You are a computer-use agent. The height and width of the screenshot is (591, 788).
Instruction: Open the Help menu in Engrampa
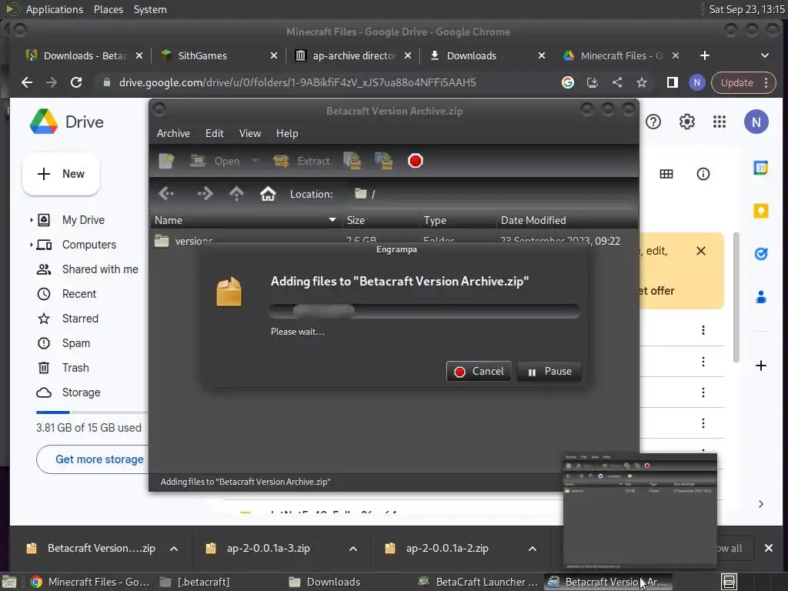287,133
